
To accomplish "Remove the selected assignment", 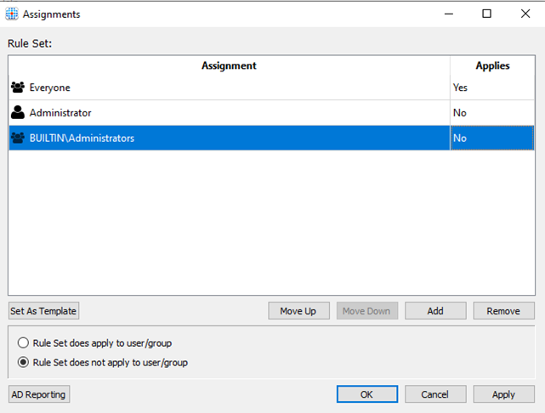I will (503, 311).
